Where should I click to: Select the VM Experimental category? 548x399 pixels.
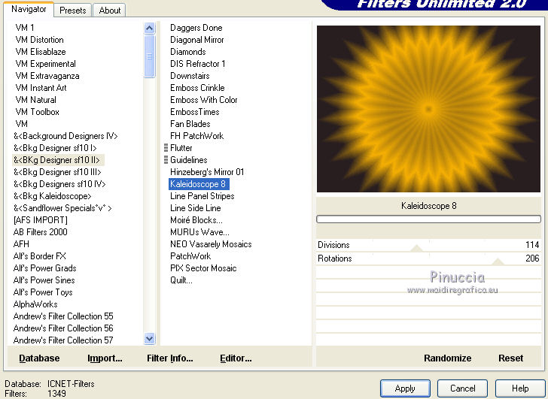(45, 64)
